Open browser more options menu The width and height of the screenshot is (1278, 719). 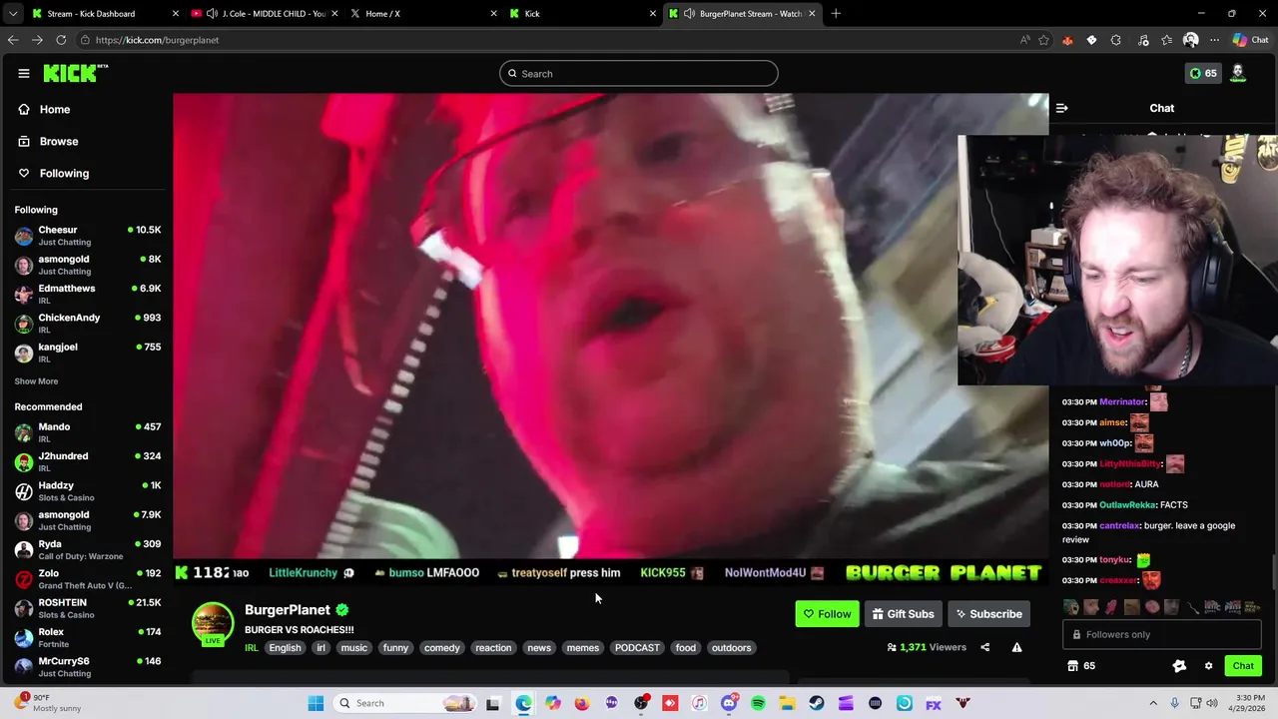point(1214,40)
